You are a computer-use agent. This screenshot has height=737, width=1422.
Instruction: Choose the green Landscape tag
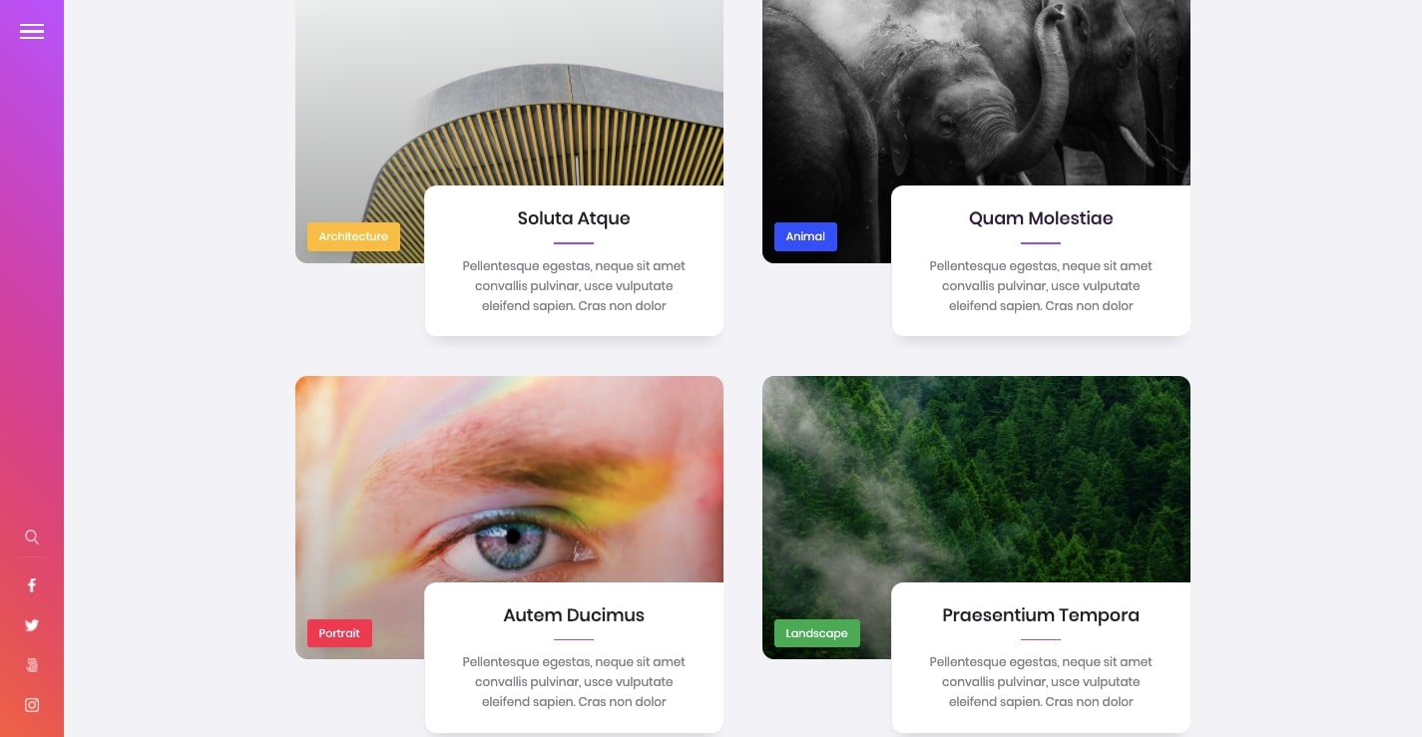(x=816, y=633)
